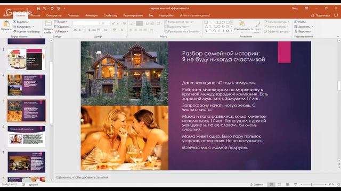Select the triangle shape in shapes gallery
This screenshot has height=191, width=341.
[206, 27]
